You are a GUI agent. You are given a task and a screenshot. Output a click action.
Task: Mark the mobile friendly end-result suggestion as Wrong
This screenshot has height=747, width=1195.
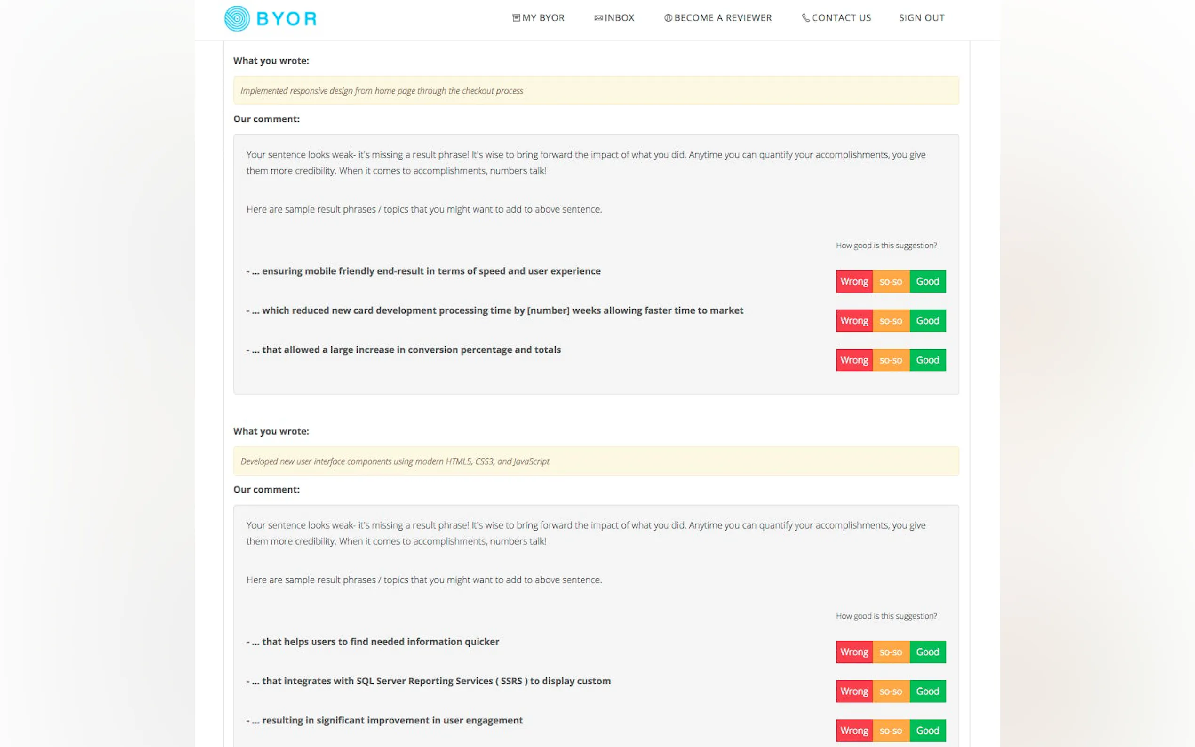(x=853, y=282)
